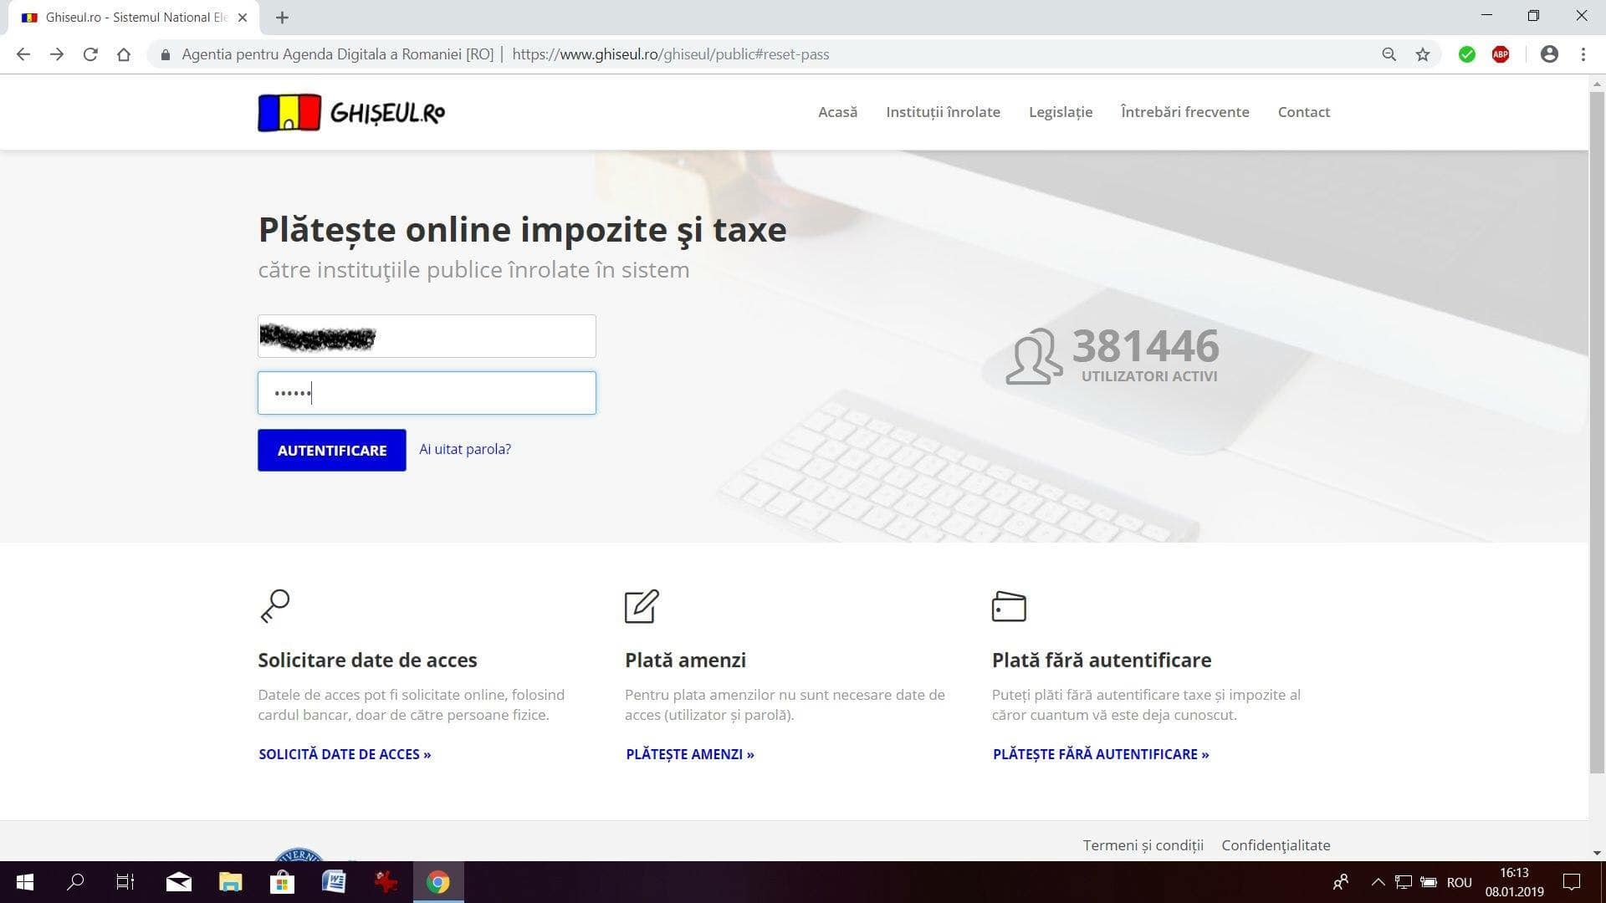This screenshot has height=903, width=1606.
Task: Open PLĂTEȘTE AMENZI link
Action: coord(690,754)
